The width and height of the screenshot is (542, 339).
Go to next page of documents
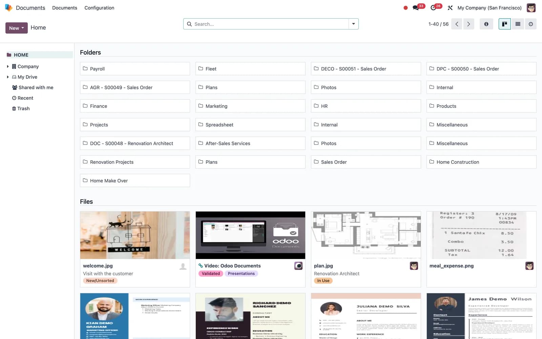click(469, 24)
